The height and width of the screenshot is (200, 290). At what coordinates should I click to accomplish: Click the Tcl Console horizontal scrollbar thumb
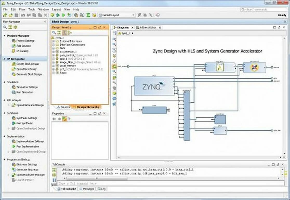tap(97, 178)
